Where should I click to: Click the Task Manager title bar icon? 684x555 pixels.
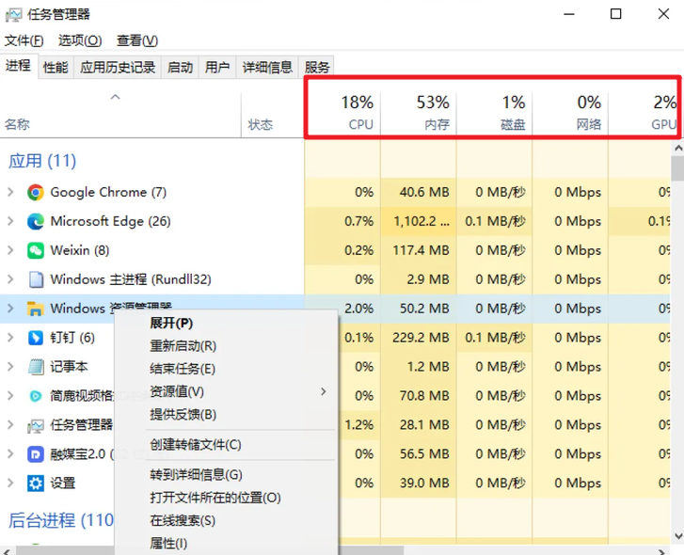click(13, 15)
